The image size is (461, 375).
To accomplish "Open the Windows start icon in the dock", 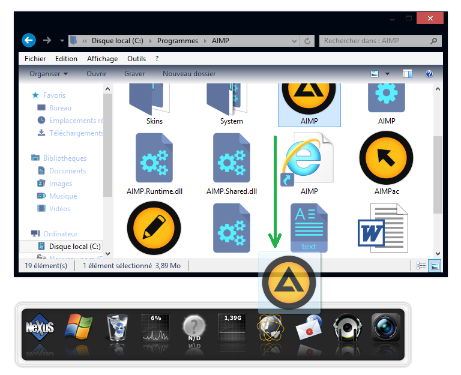I will [79, 327].
